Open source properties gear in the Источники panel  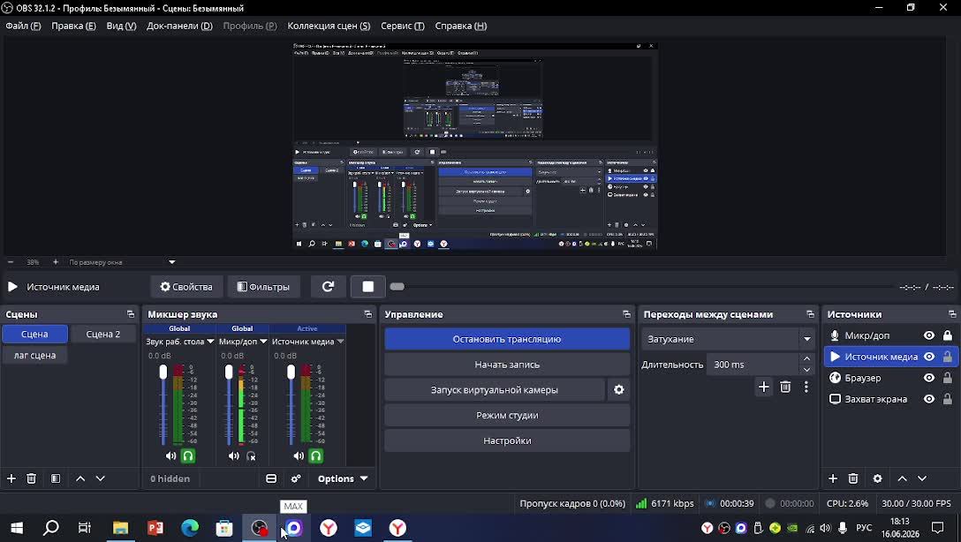(x=878, y=478)
